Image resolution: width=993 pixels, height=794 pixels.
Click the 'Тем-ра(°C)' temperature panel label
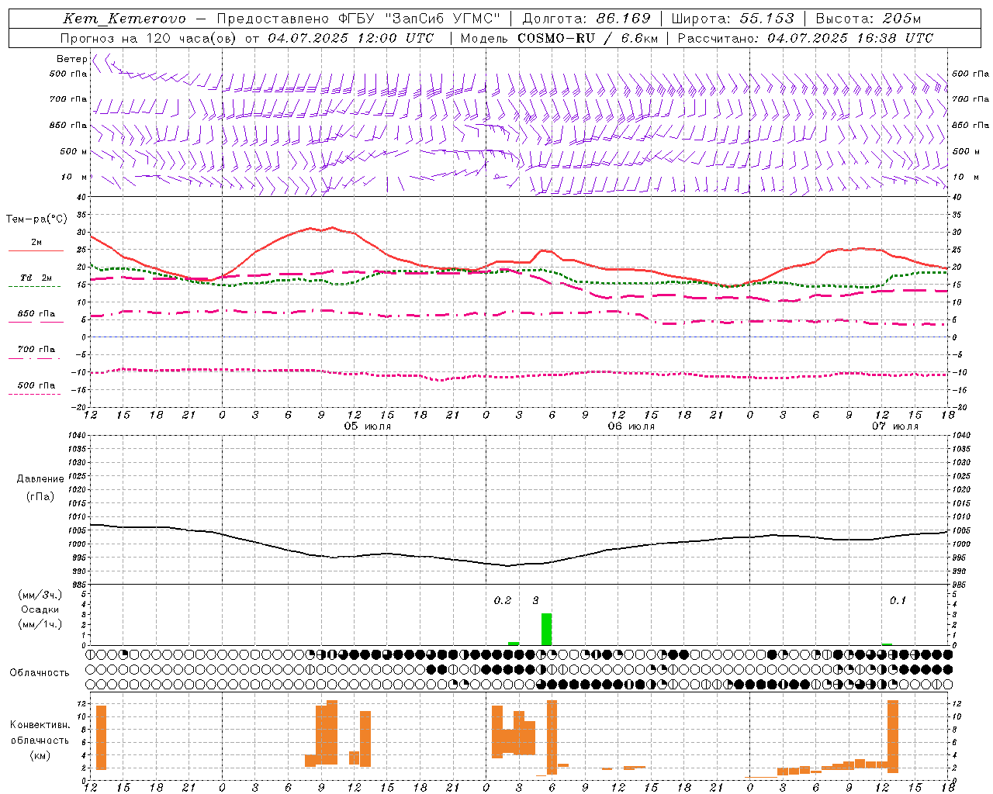pos(36,219)
